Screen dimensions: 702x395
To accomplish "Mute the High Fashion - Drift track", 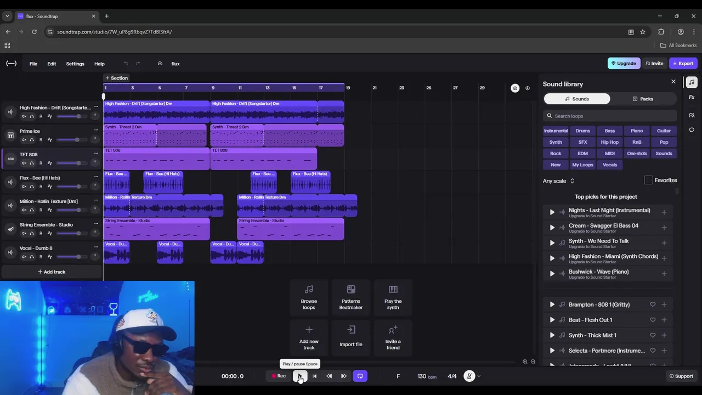I will [x=24, y=116].
